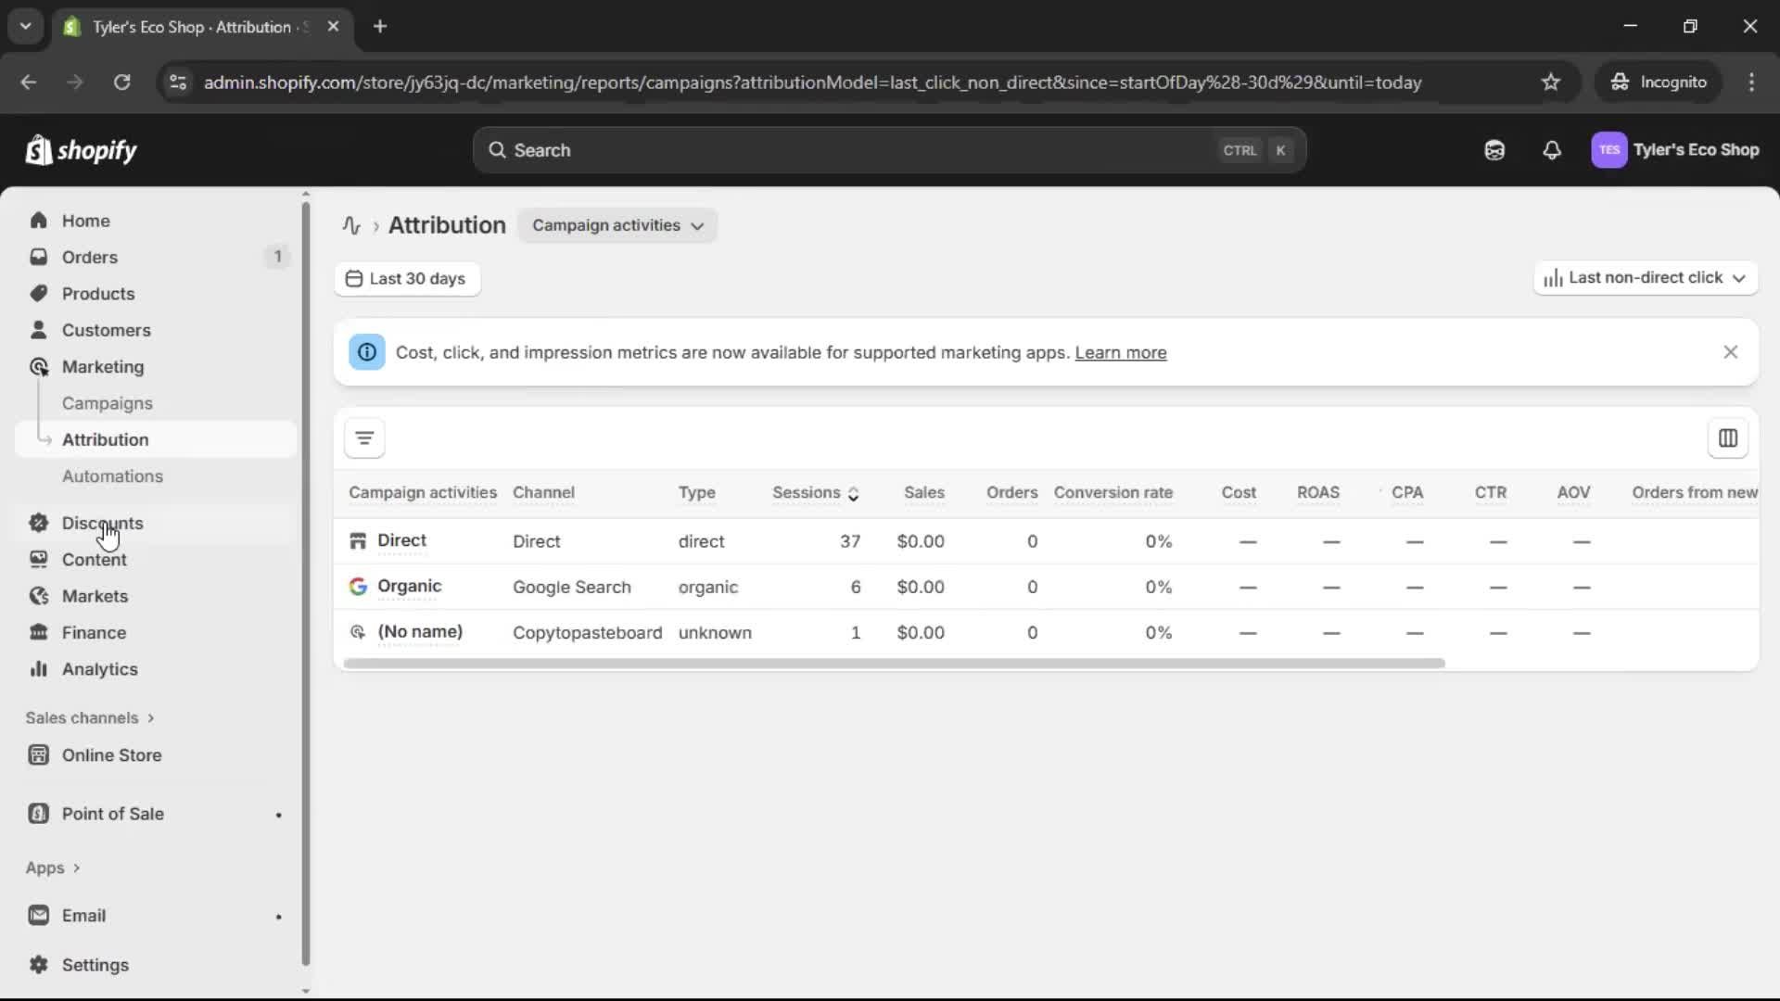This screenshot has height=1001, width=1780.
Task: Open the column settings icon on the table
Action: 1728,437
